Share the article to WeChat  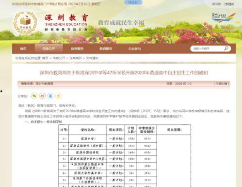pyautogui.click(x=34, y=96)
